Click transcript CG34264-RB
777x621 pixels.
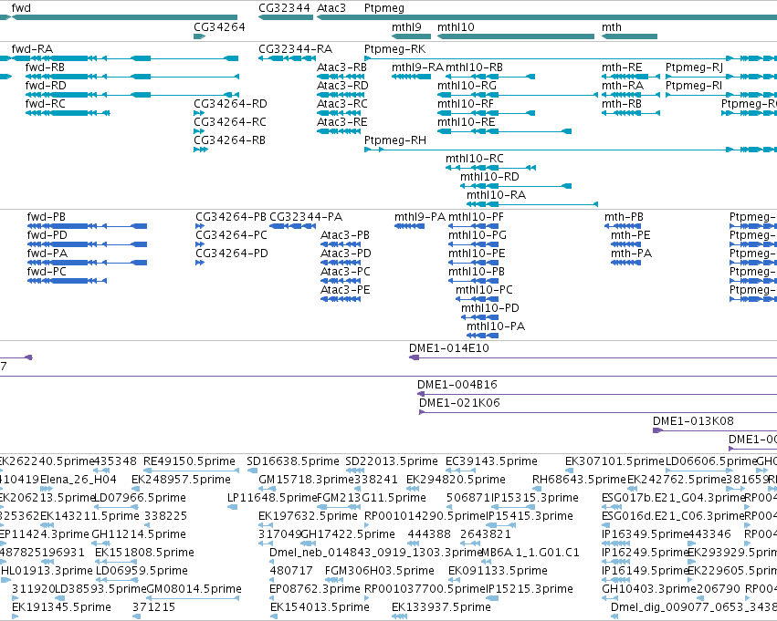pyautogui.click(x=201, y=150)
